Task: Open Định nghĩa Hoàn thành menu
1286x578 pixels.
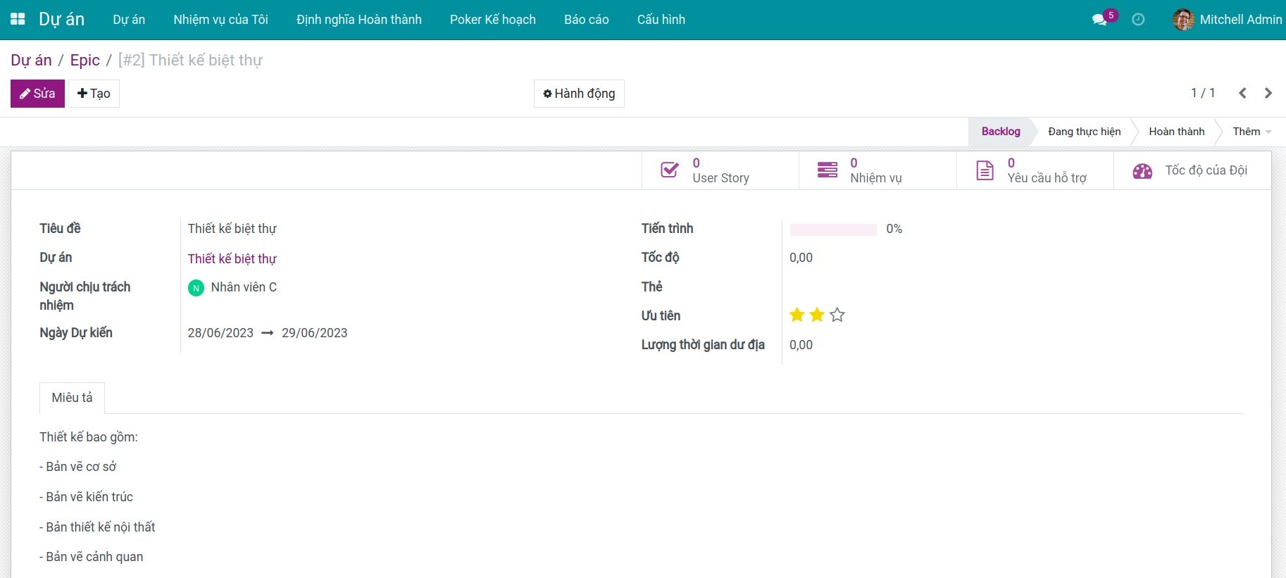Action: [x=359, y=20]
